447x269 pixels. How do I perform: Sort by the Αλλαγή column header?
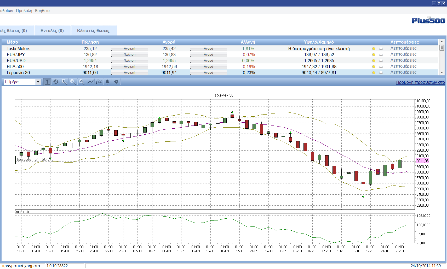(x=248, y=42)
